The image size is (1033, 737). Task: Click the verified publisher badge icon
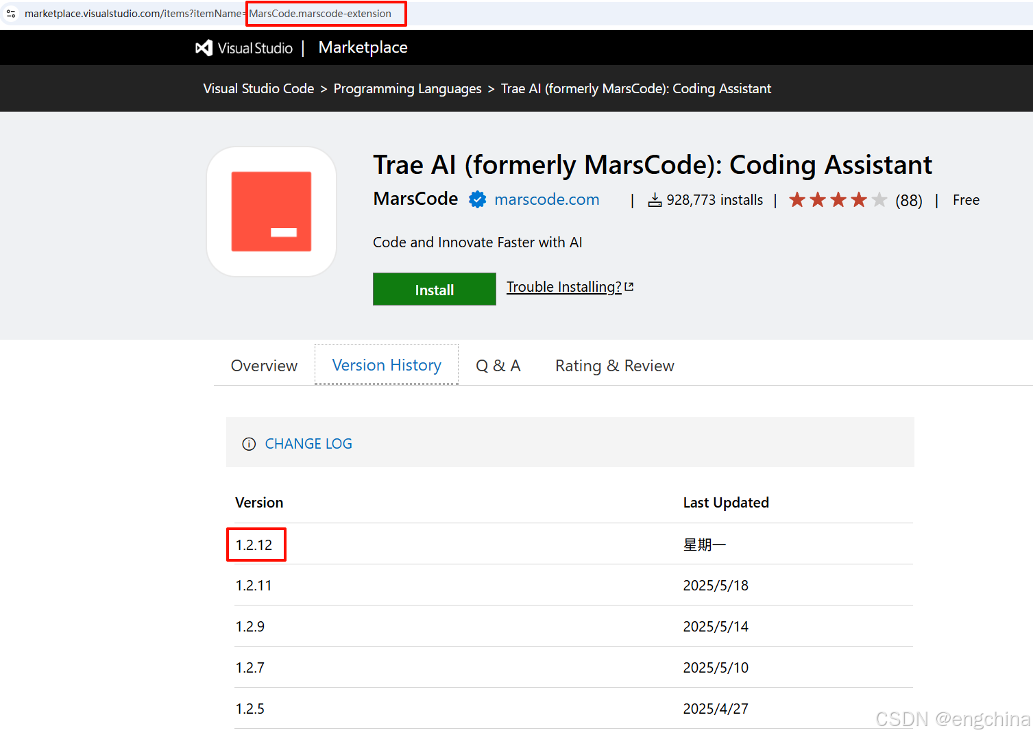pos(477,199)
